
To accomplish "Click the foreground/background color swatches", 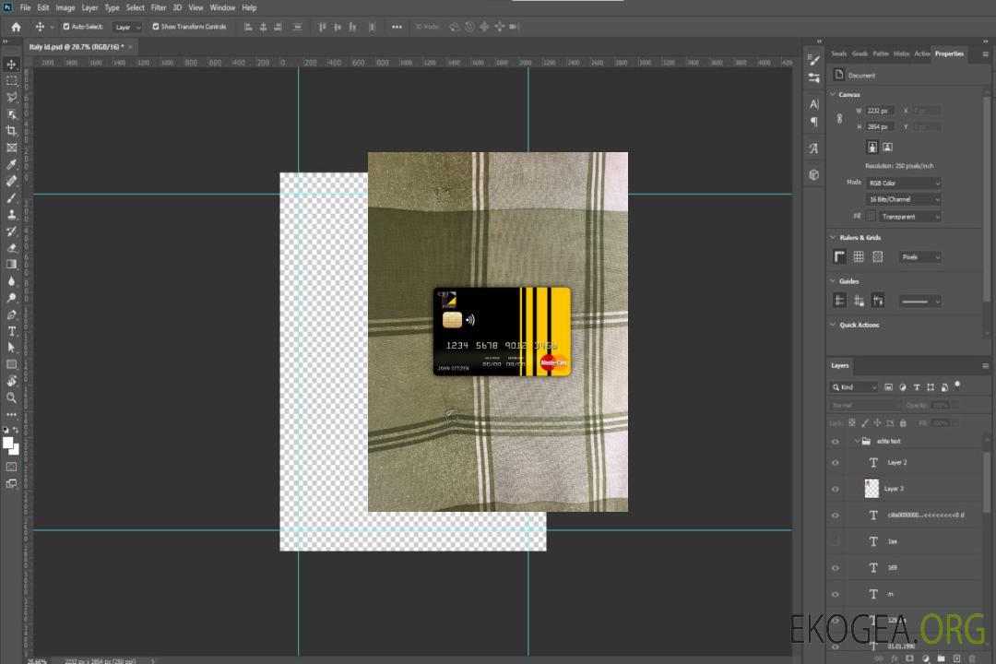I will tap(11, 446).
